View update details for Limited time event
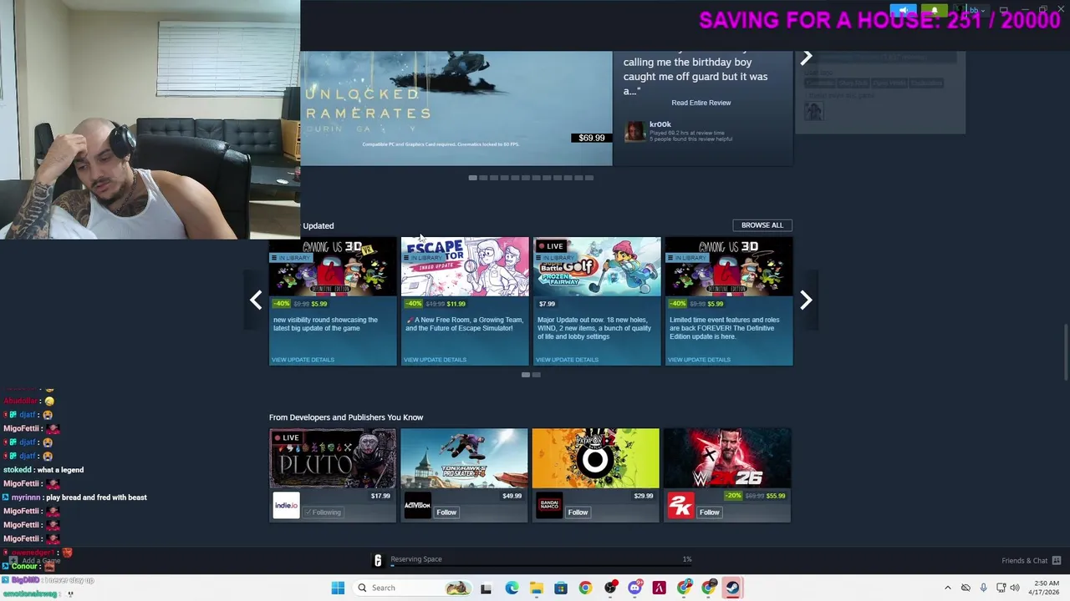This screenshot has width=1070, height=601. (x=699, y=360)
